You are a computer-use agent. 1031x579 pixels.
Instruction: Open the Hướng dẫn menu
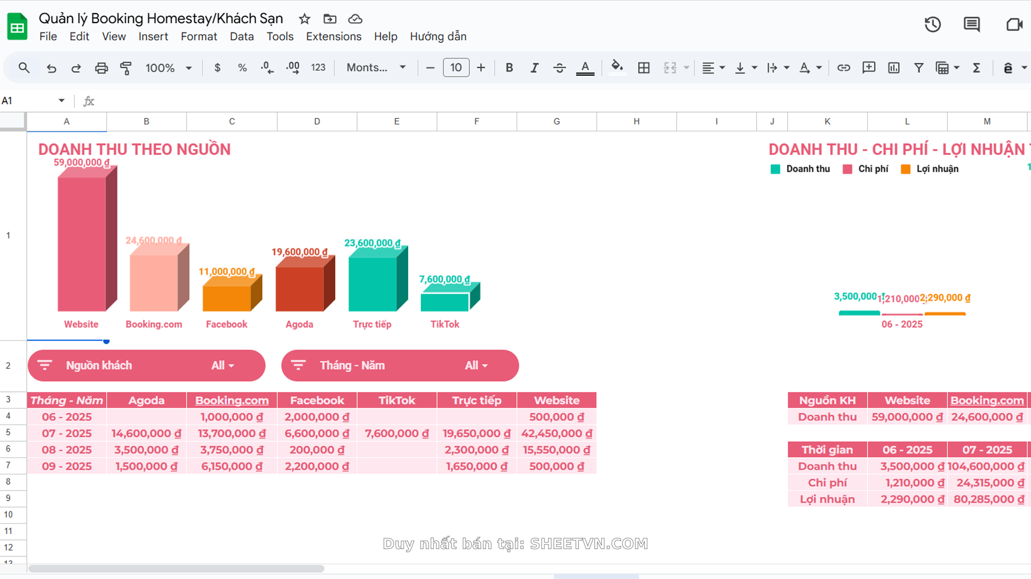[x=438, y=36]
